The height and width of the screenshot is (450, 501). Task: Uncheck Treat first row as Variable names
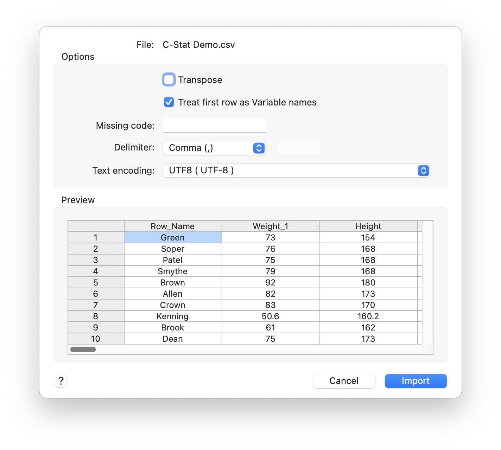169,102
